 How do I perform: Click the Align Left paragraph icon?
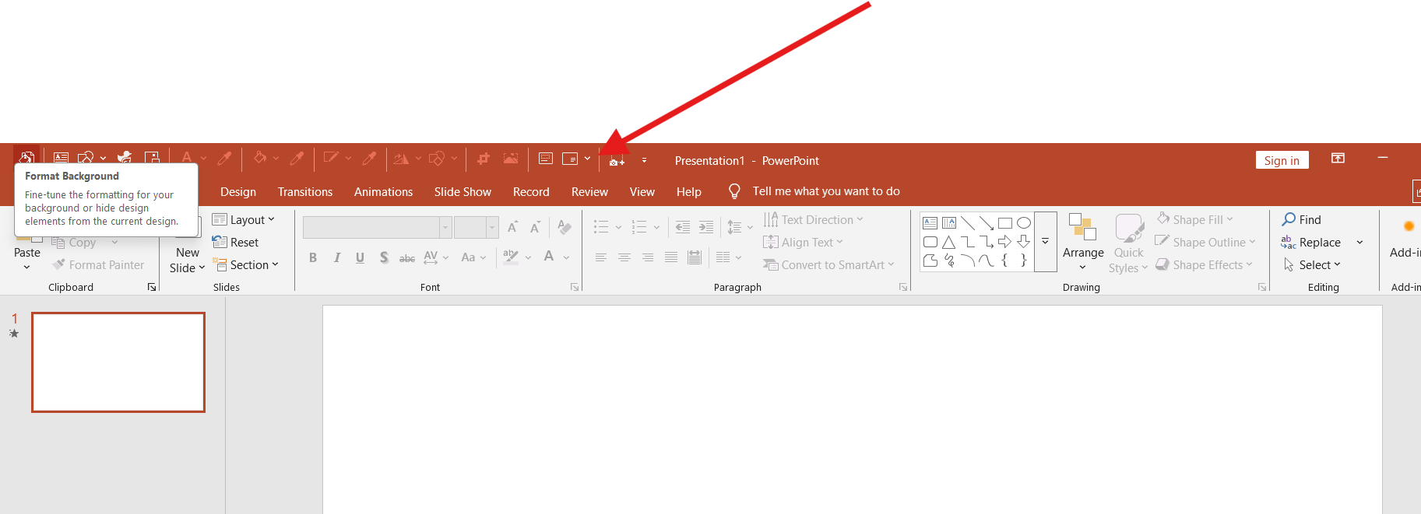[601, 257]
